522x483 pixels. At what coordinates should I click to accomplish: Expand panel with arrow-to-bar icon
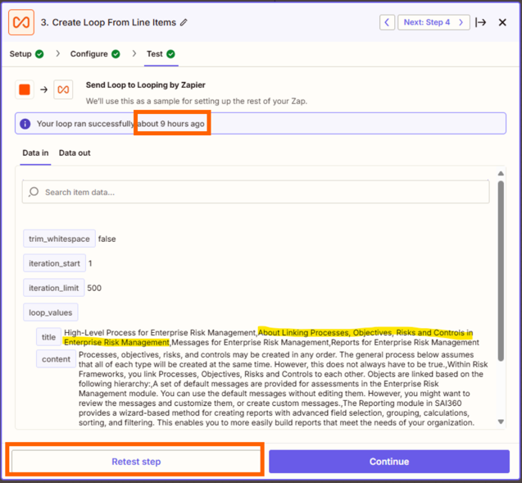481,22
